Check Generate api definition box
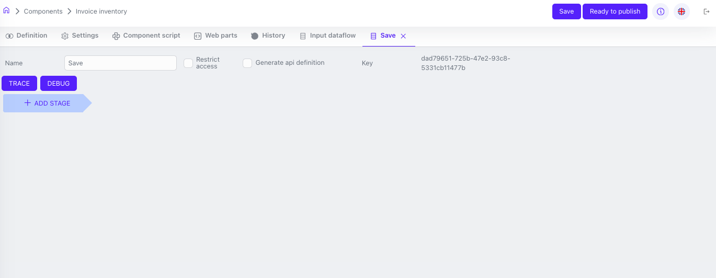Viewport: 716px width, 278px height. click(x=247, y=63)
